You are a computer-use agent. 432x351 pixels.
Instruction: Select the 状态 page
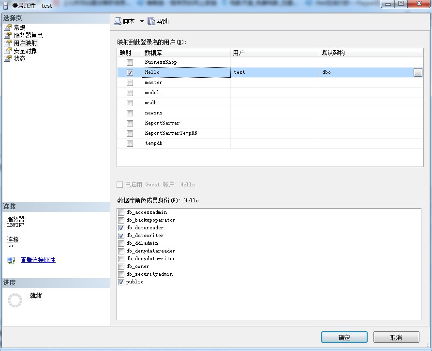(x=19, y=58)
